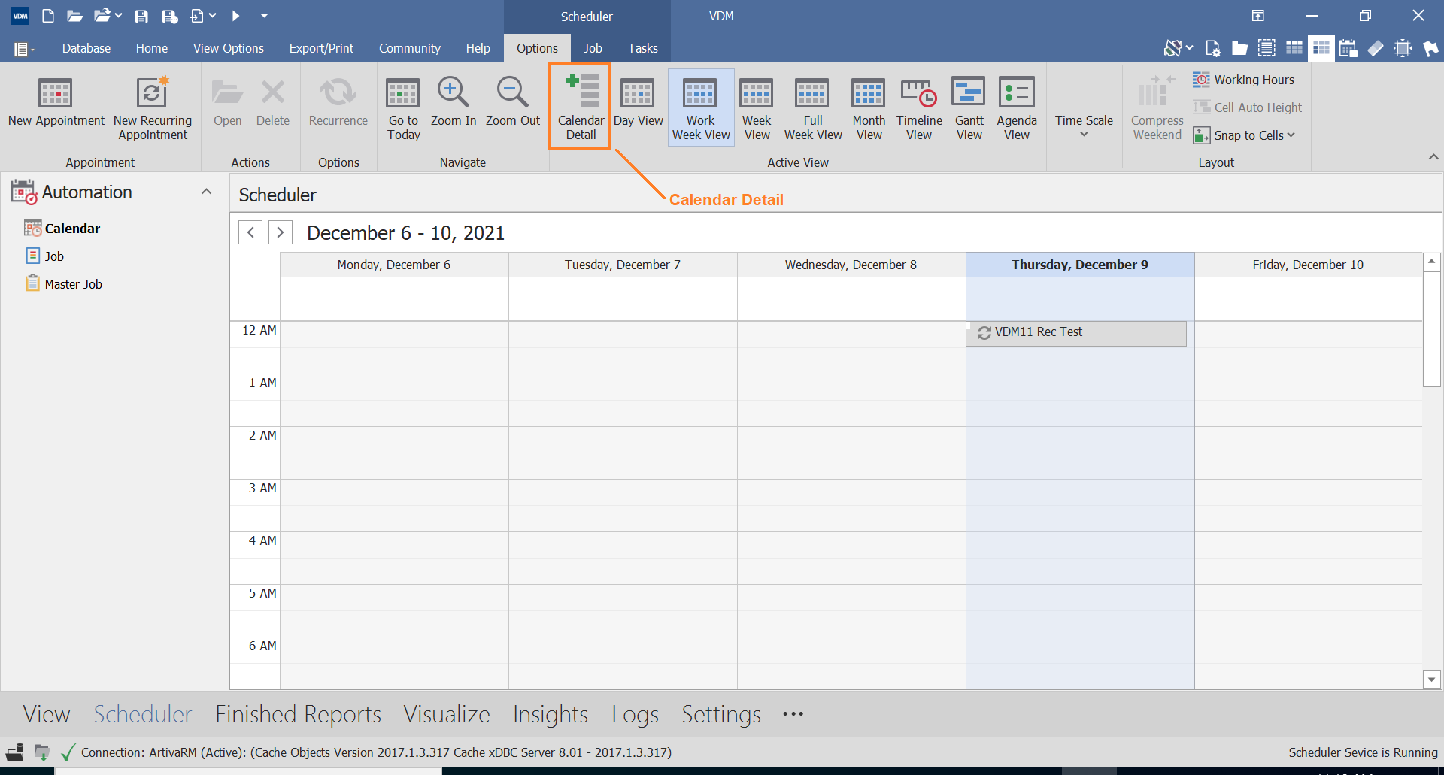The width and height of the screenshot is (1444, 775).
Task: Click the dashed-border list icon, top right
Action: (1267, 48)
